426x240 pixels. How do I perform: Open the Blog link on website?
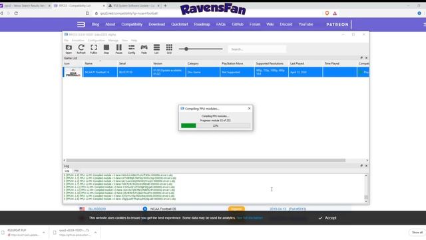(x=95, y=24)
